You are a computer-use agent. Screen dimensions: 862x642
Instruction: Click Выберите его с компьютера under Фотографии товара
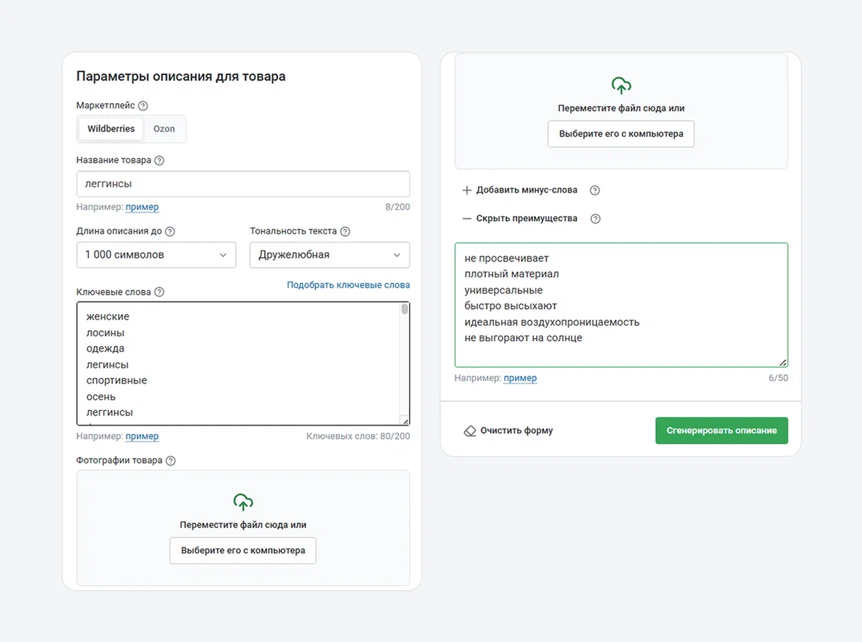click(243, 551)
